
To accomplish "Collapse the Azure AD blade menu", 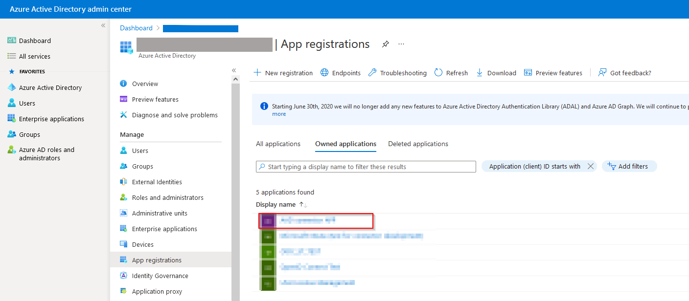I will [234, 70].
